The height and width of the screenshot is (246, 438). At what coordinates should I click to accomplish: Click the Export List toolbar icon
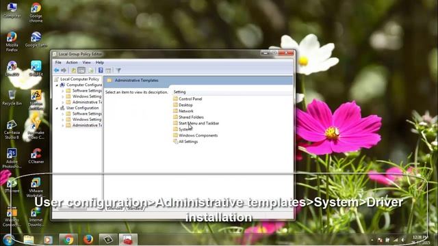[x=91, y=70]
